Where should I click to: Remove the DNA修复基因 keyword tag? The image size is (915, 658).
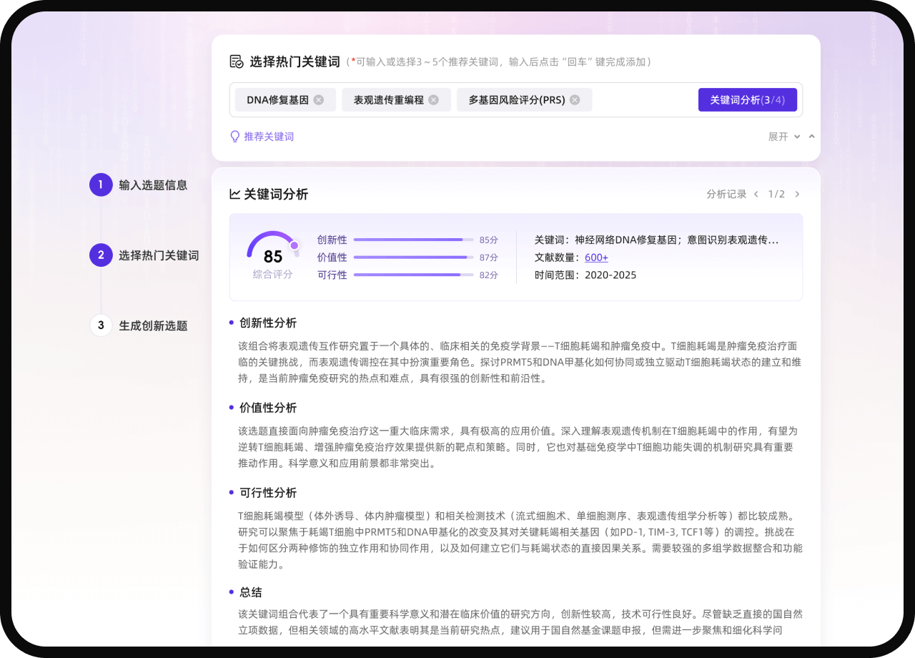pyautogui.click(x=319, y=100)
